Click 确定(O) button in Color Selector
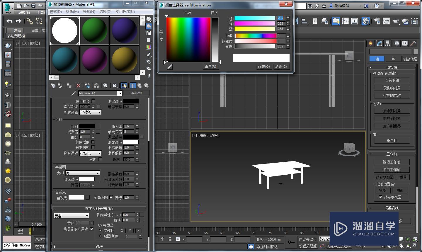This screenshot has width=422, height=252. pyautogui.click(x=263, y=67)
